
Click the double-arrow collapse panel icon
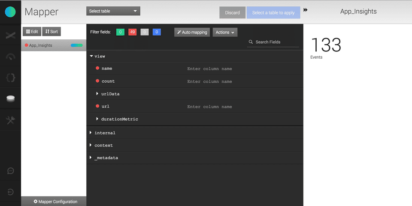click(x=305, y=10)
